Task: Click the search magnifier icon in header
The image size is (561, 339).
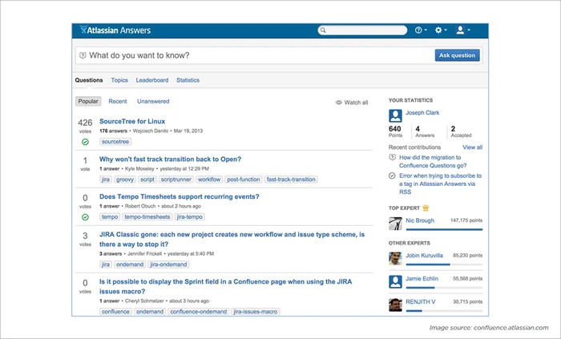Action: click(323, 30)
